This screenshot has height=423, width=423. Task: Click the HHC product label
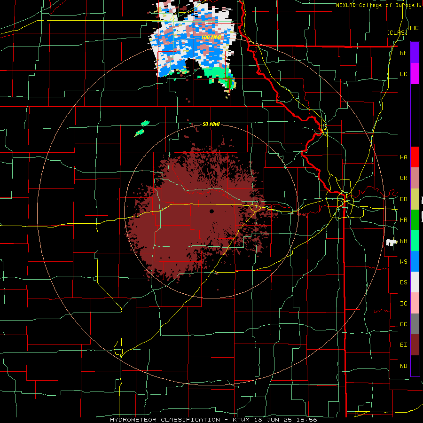(x=413, y=28)
